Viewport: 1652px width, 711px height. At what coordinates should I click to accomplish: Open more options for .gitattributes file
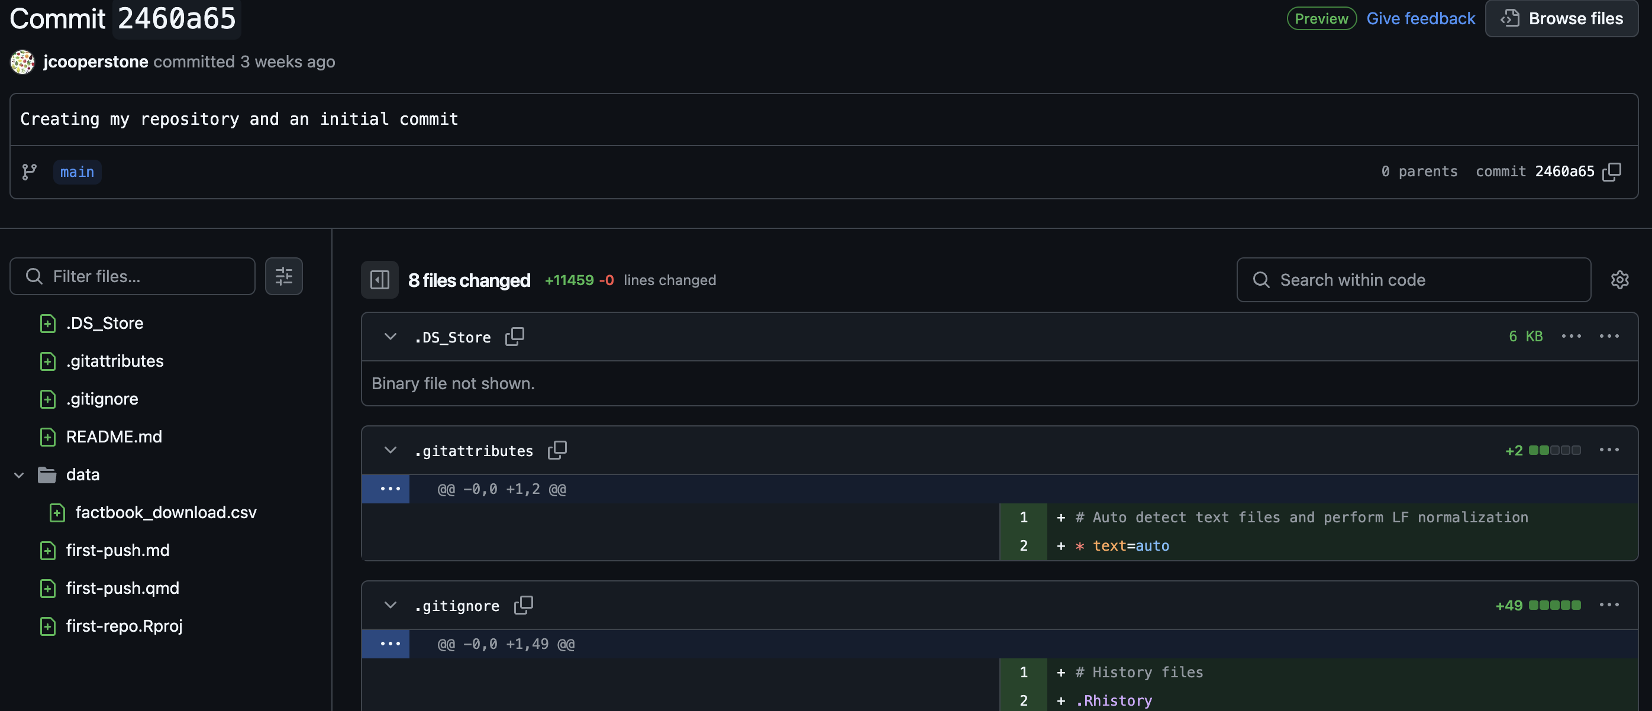tap(1609, 450)
